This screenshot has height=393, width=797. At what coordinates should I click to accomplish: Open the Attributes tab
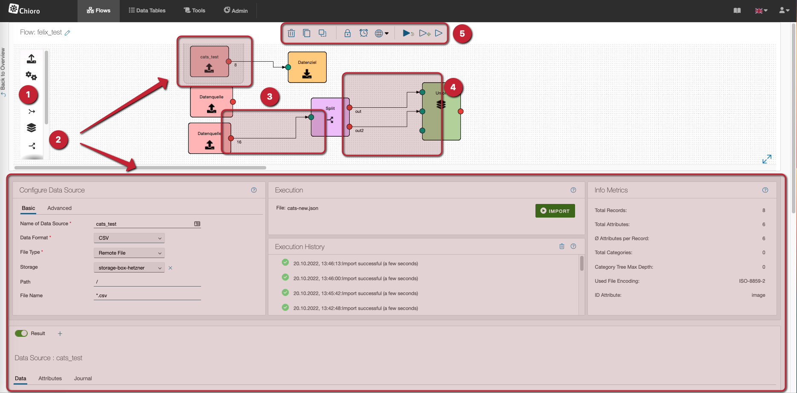[50, 379]
